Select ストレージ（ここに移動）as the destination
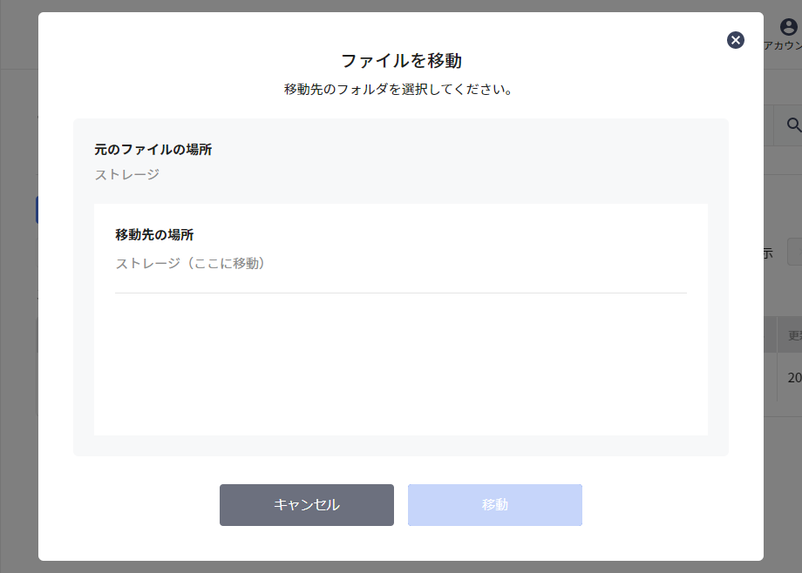802x573 pixels. [x=191, y=261]
